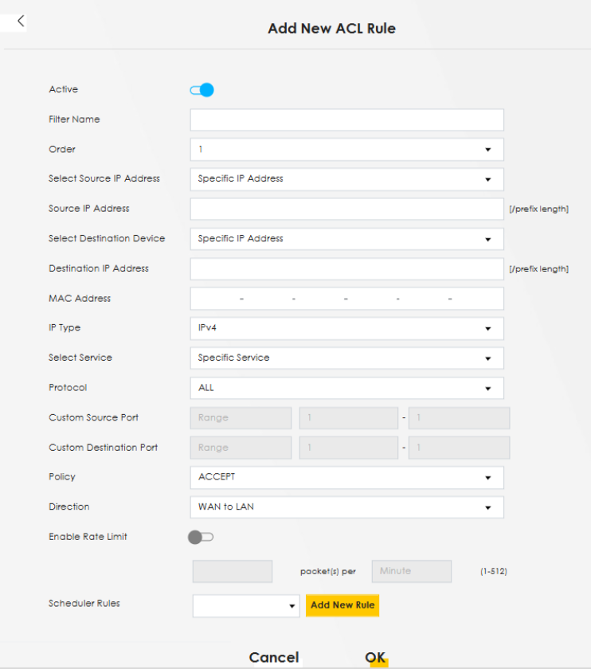Open the Direction dropdown set to WAN to LAN
591x669 pixels.
pos(346,507)
